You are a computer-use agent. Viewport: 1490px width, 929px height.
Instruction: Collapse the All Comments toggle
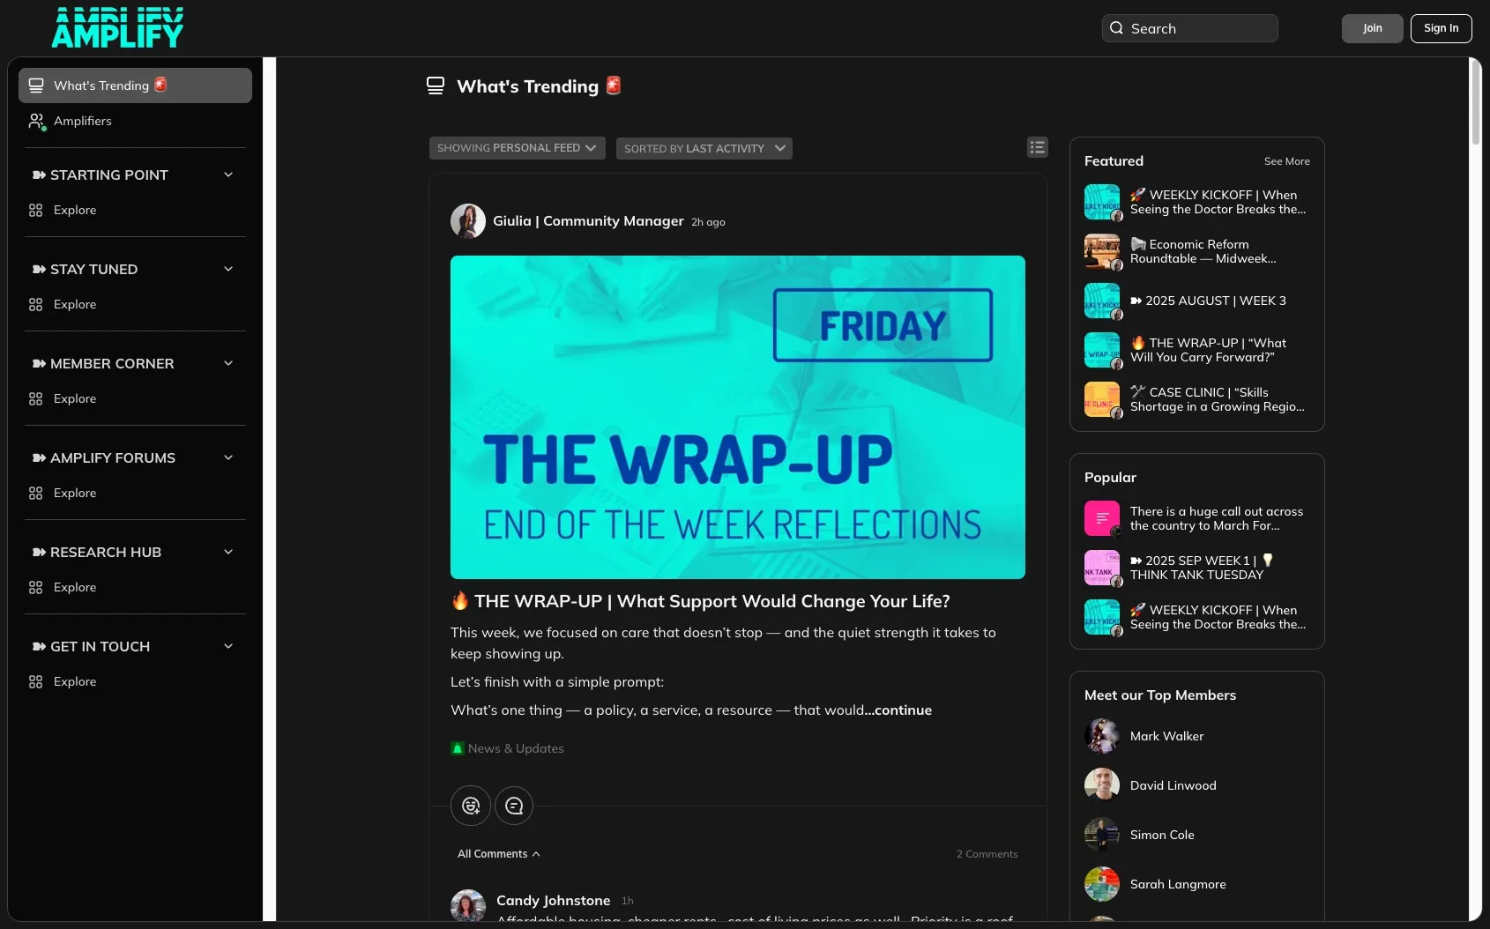499,854
